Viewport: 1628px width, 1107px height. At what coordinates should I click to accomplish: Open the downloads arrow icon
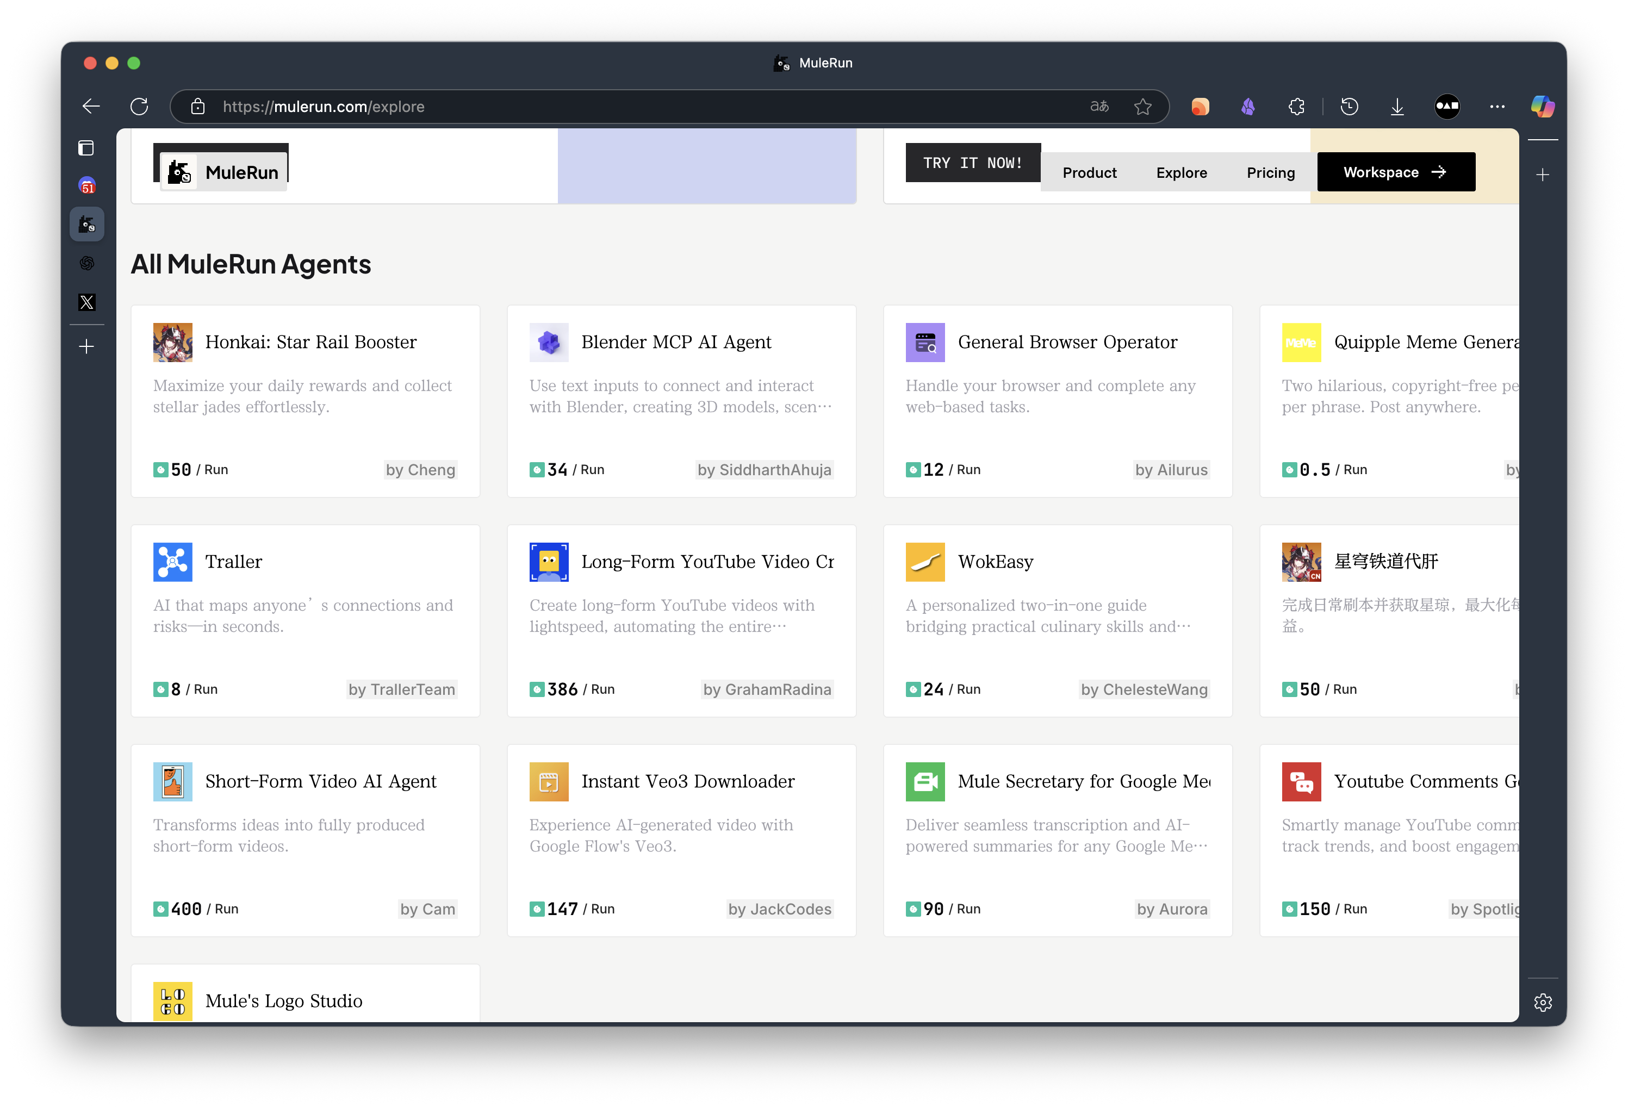click(x=1397, y=107)
